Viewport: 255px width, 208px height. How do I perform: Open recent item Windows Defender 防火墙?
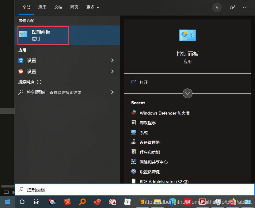pyautogui.click(x=165, y=113)
